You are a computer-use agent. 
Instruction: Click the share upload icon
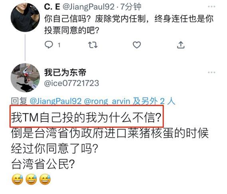pyautogui.click(x=181, y=45)
